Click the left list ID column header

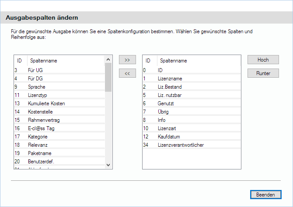coord(21,61)
